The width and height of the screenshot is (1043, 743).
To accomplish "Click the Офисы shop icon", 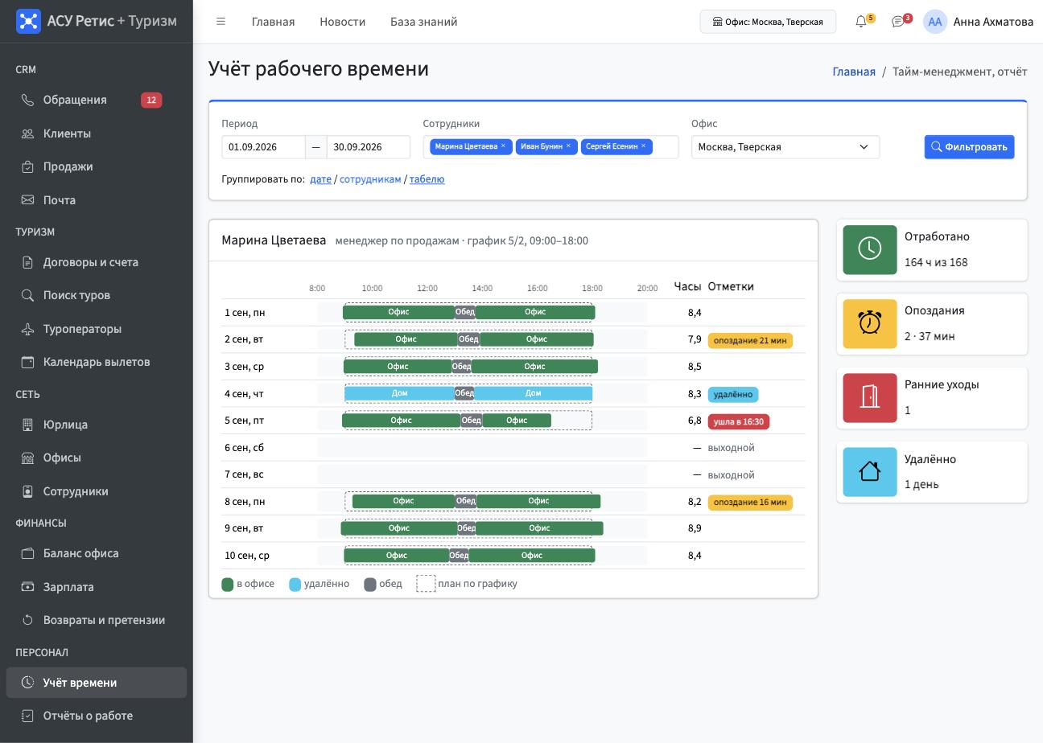I will [27, 458].
